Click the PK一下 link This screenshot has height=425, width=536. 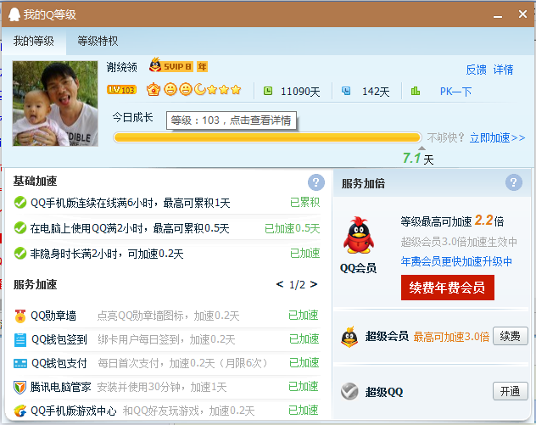pyautogui.click(x=455, y=92)
